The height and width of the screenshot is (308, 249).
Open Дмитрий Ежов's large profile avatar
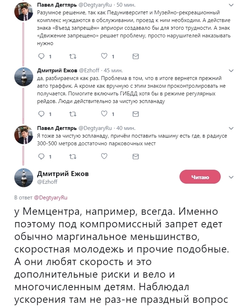[x=24, y=177]
